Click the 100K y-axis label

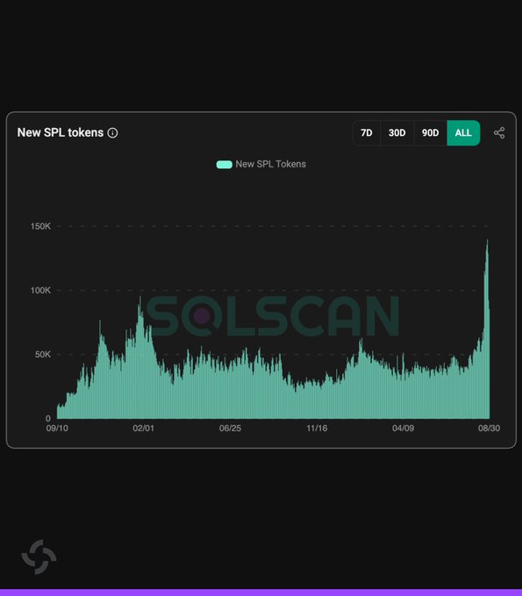[40, 290]
